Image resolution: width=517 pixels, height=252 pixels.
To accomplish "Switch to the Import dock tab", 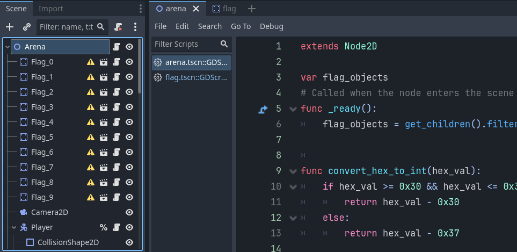I will pos(51,9).
